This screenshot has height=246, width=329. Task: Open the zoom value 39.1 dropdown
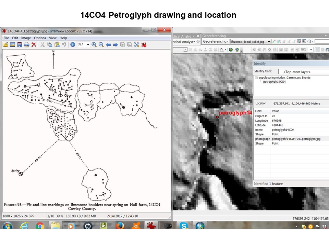[x=88, y=44]
